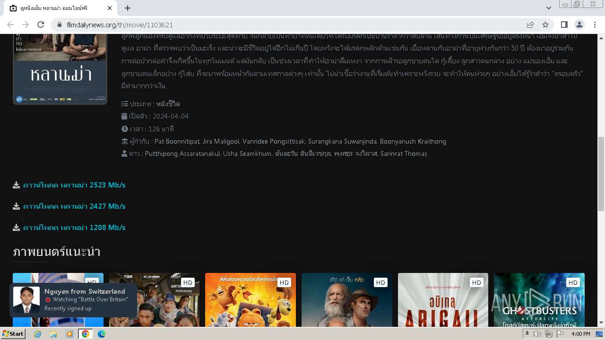Click the Nguyen from Switzerland notification
The width and height of the screenshot is (605, 340).
tap(73, 300)
